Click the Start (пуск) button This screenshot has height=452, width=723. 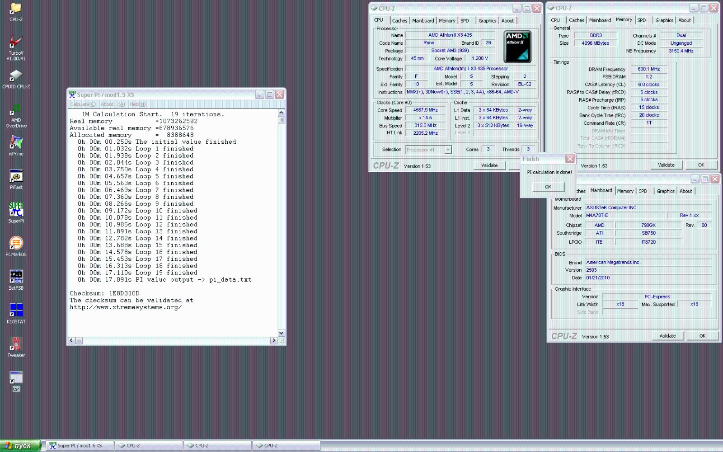(21, 446)
